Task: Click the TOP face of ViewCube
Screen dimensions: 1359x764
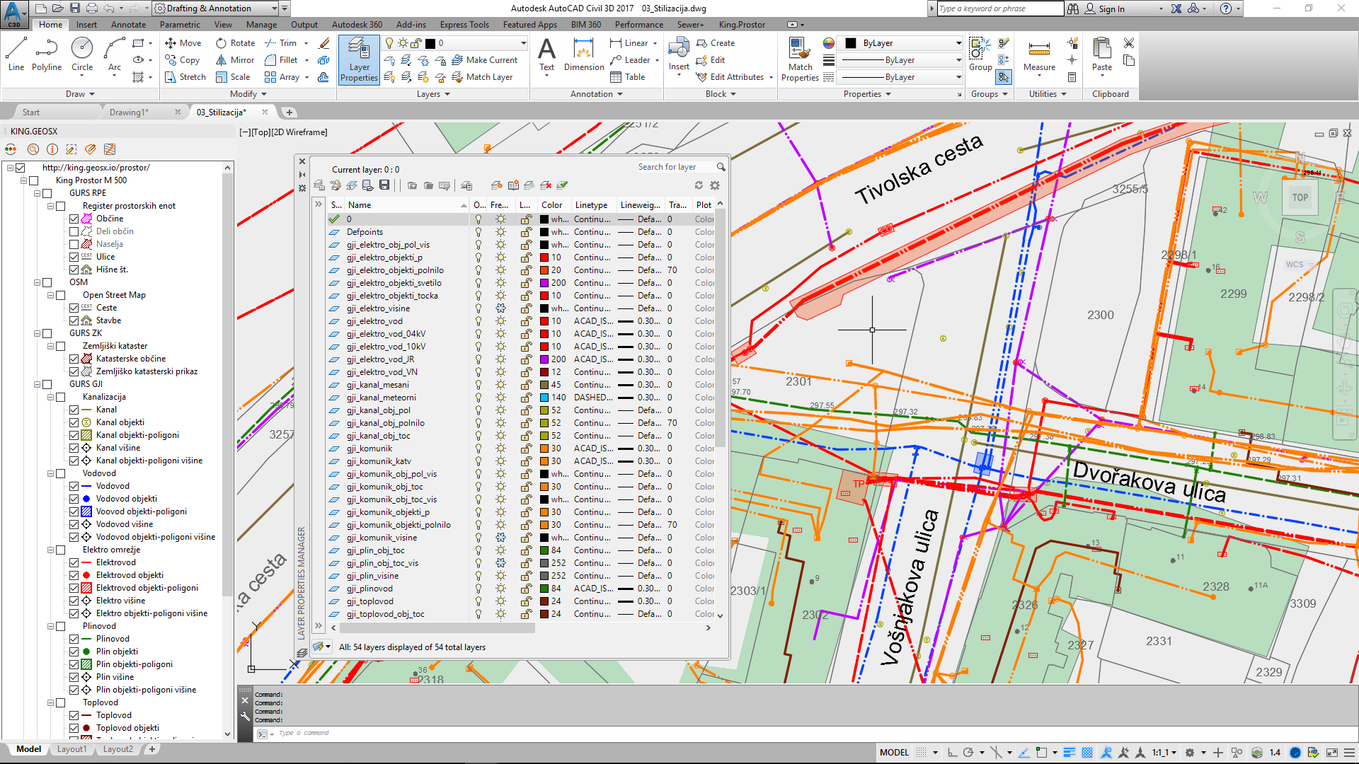Action: coord(1300,197)
